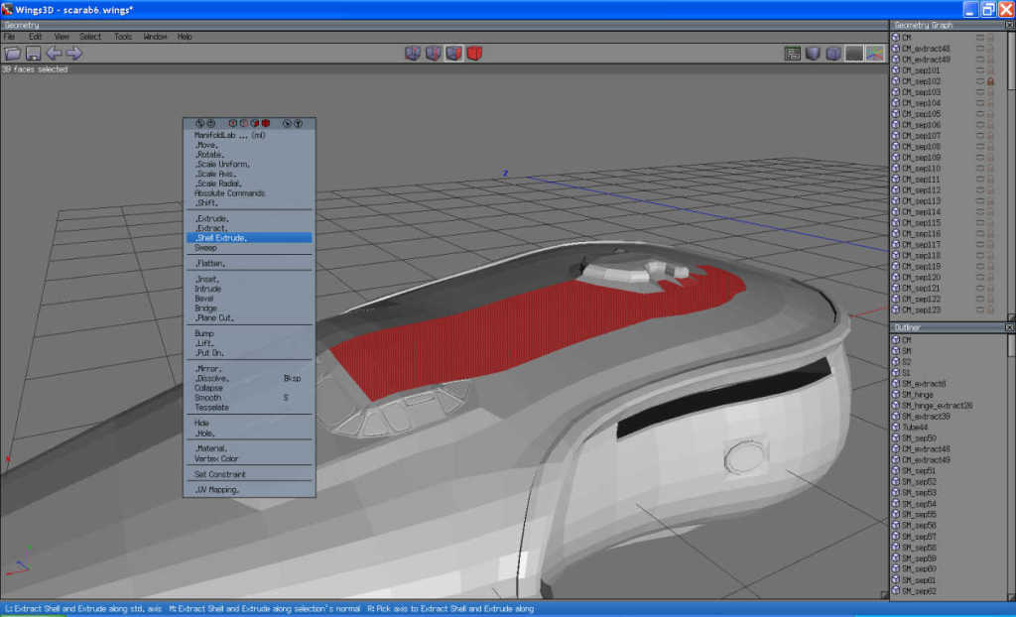This screenshot has width=1016, height=617.
Task: Open the Tools menu in menu bar
Action: pos(123,37)
